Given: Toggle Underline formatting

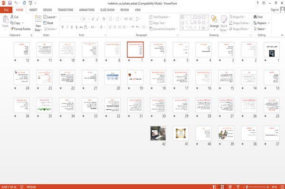Looking at the screenshot, I should pos(72,27).
